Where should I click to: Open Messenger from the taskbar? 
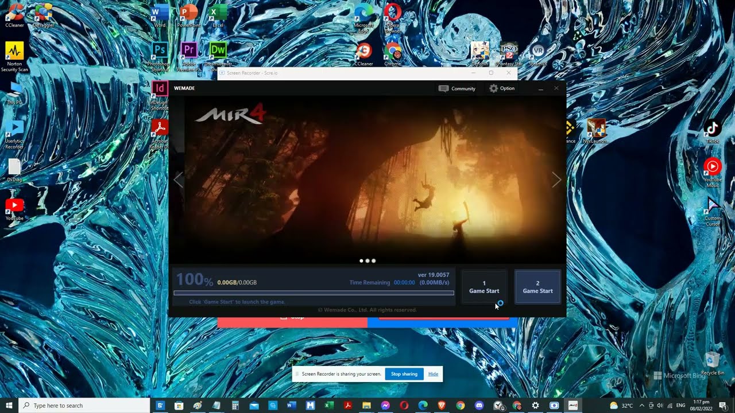[x=385, y=406]
